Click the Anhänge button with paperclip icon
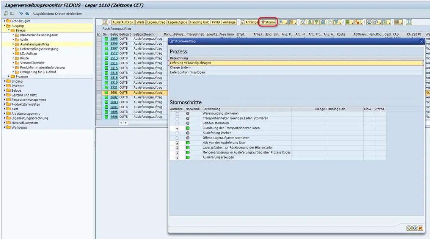The height and width of the screenshot is (239, 430). tap(249, 22)
